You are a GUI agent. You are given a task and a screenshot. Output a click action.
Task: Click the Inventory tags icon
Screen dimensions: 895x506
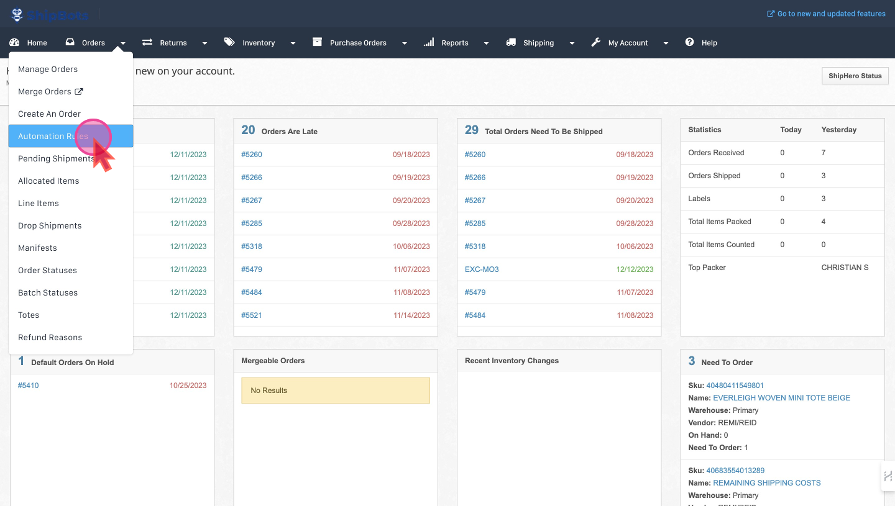tap(230, 43)
